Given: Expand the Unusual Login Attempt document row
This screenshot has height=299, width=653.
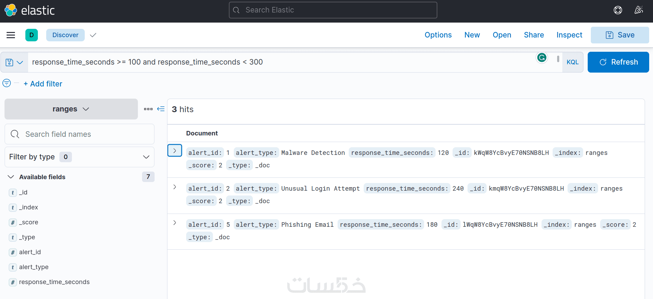Looking at the screenshot, I should [x=175, y=187].
